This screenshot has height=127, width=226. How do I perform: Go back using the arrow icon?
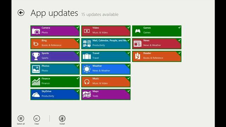click(x=21, y=13)
